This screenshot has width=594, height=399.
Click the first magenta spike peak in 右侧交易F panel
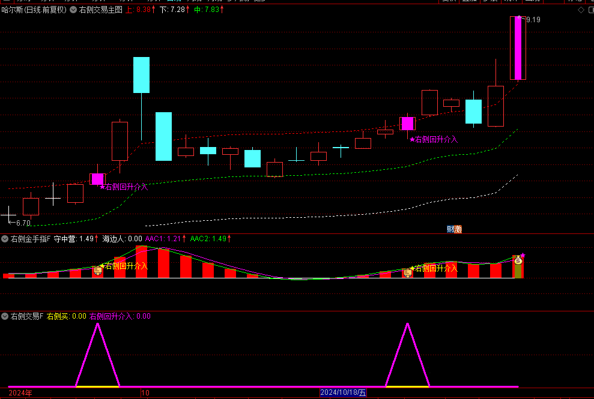pos(98,324)
